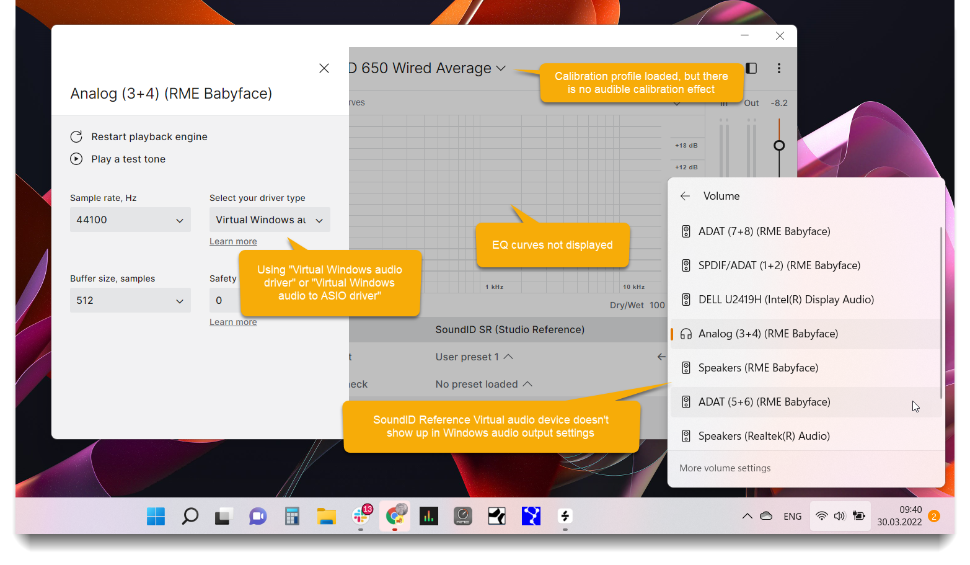Close the Analog (3+4) device settings panel
The image size is (970, 565).
[x=324, y=68]
